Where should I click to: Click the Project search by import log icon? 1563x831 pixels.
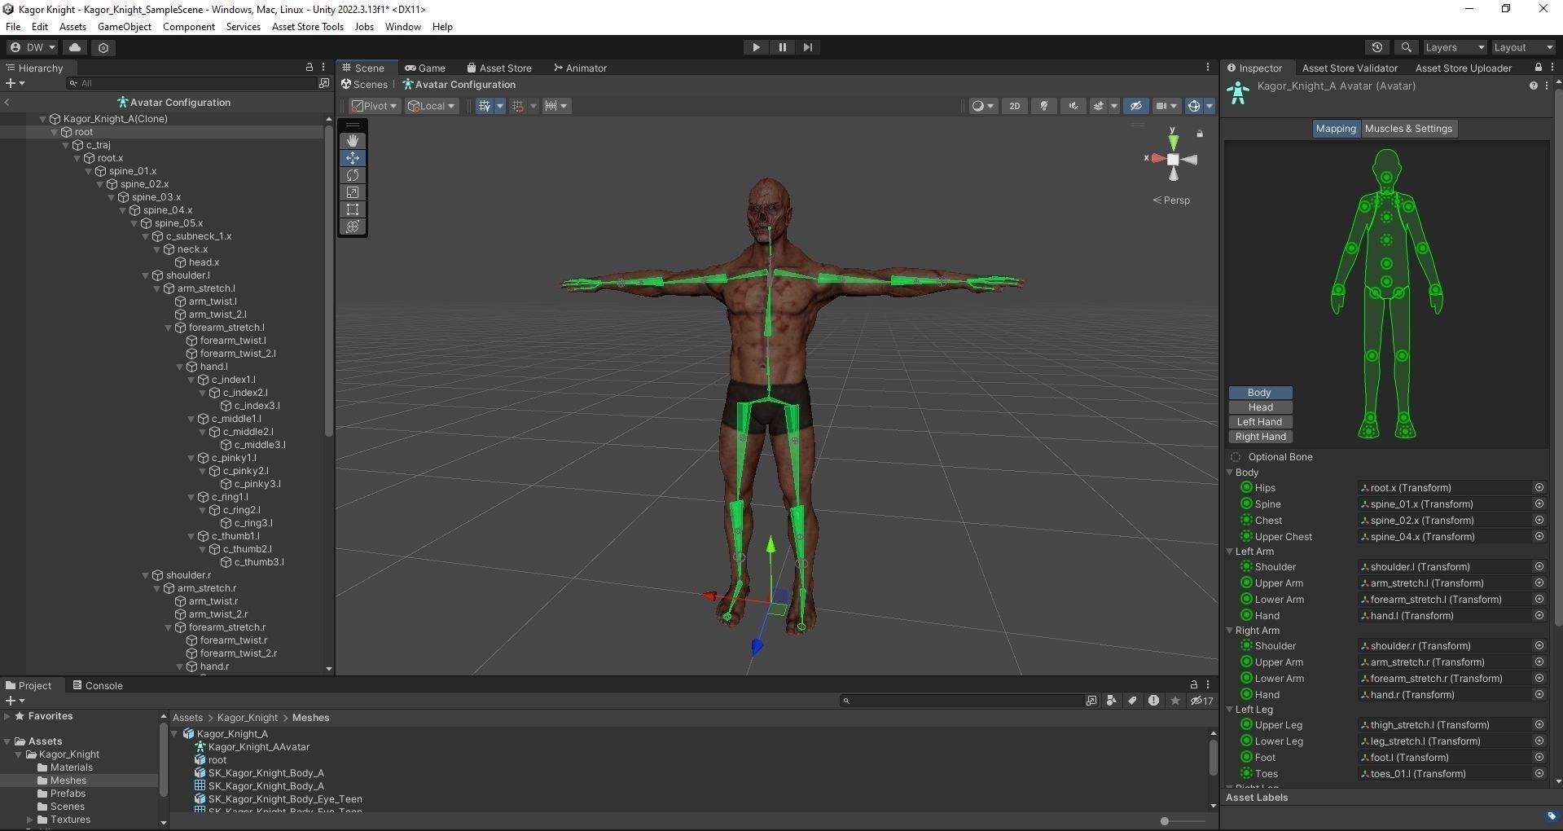(1153, 701)
